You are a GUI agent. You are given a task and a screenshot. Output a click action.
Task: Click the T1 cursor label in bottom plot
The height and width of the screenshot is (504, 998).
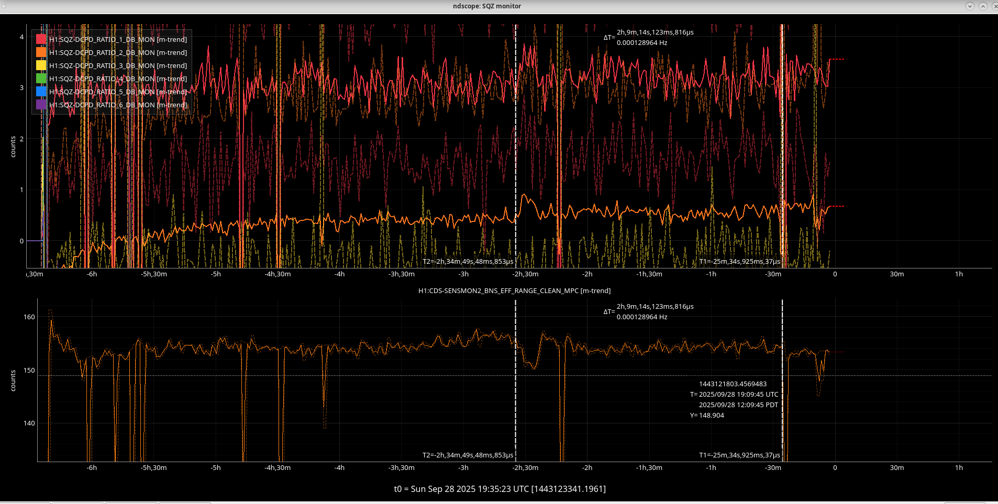(739, 455)
